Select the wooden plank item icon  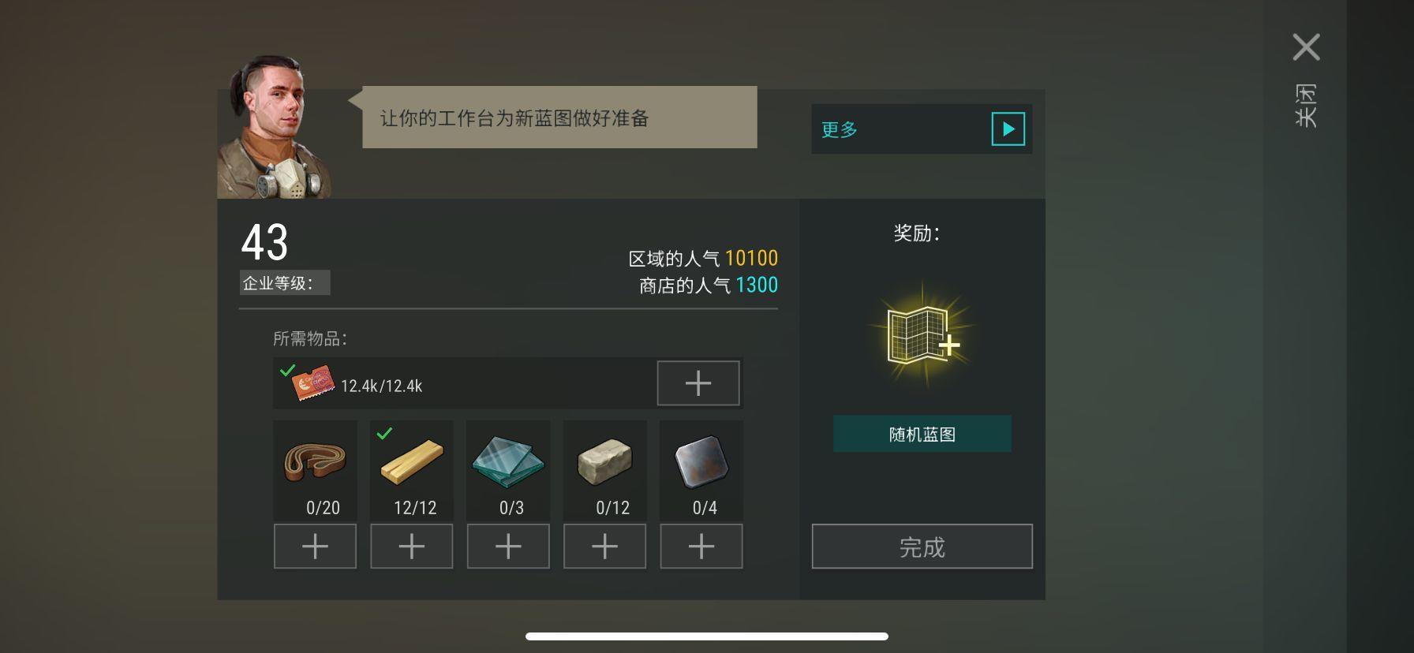click(x=412, y=462)
